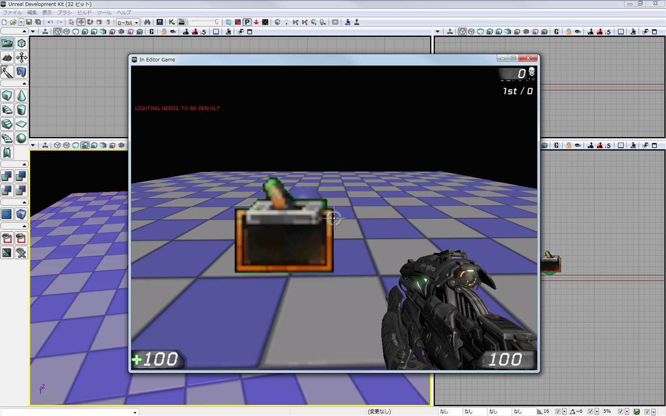Adjust the camera speed slider
This screenshot has width=666, height=416.
(x=205, y=22)
